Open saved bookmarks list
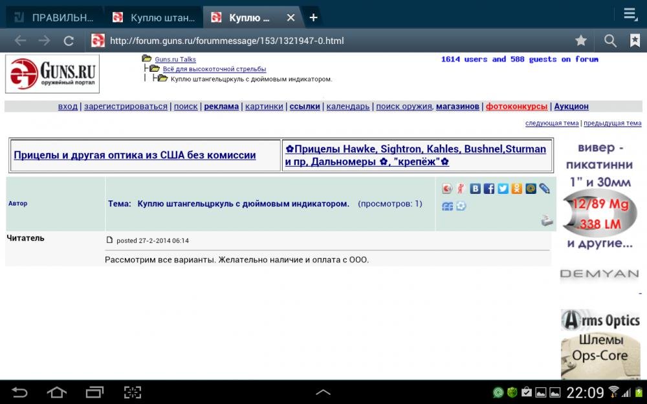 tap(635, 40)
